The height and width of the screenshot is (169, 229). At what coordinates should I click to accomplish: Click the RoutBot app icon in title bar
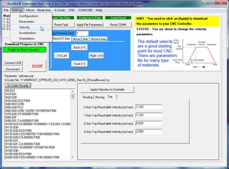pyautogui.click(x=4, y=4)
